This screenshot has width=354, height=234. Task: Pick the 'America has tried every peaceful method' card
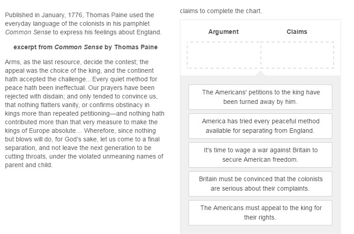[x=260, y=126]
